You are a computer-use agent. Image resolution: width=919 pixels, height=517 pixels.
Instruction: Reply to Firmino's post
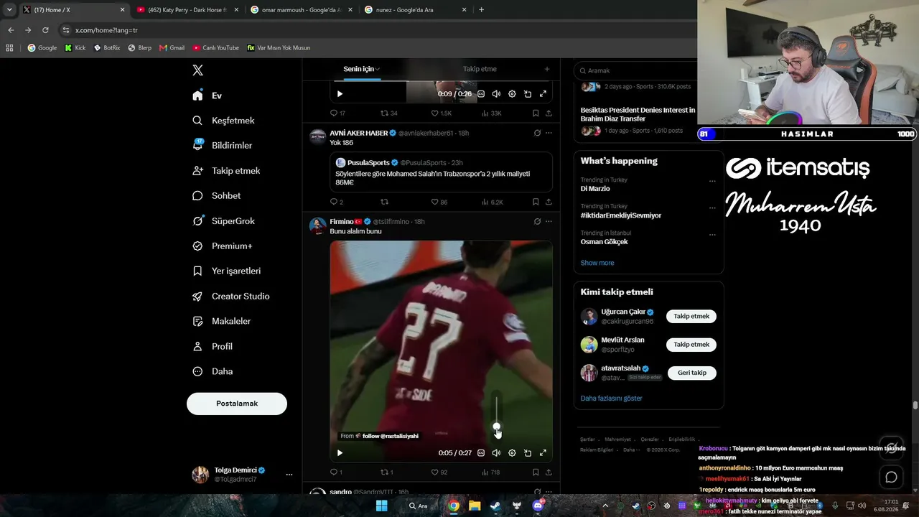pyautogui.click(x=336, y=472)
